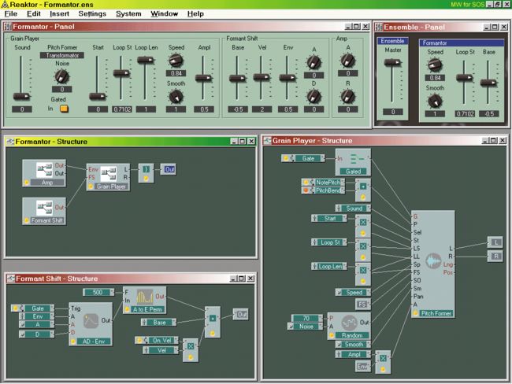Click the Sound slider handle
The image size is (512, 384).
[21, 96]
